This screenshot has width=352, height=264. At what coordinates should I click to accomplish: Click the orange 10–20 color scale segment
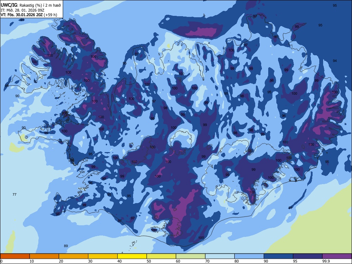click(x=44, y=256)
